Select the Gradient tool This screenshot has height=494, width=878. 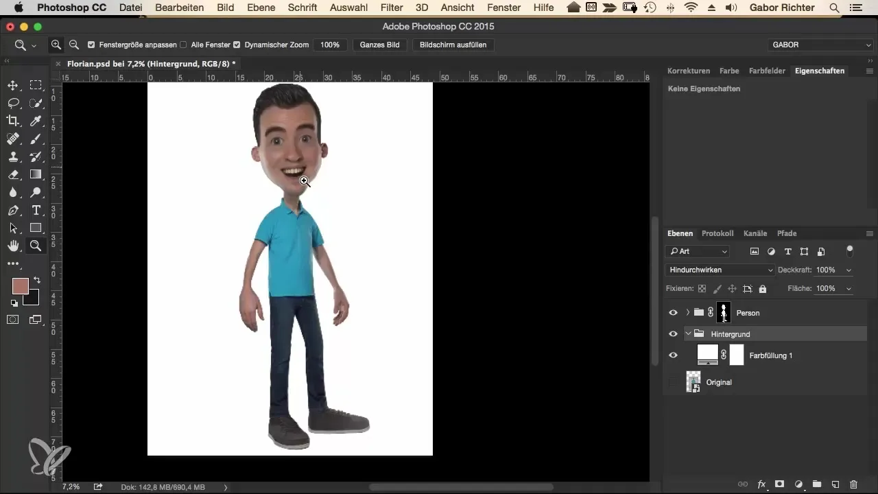coord(36,174)
